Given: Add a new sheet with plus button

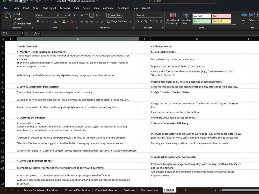Looking at the screenshot, I should (185, 190).
